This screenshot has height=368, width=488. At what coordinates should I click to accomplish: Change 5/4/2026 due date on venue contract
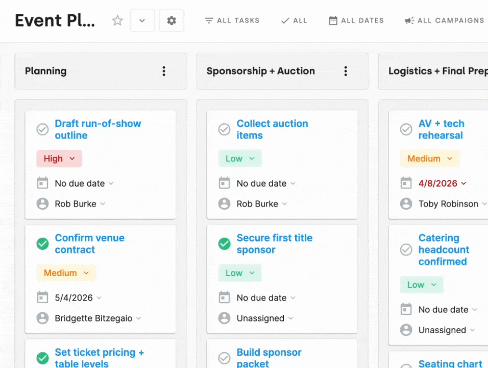(78, 298)
